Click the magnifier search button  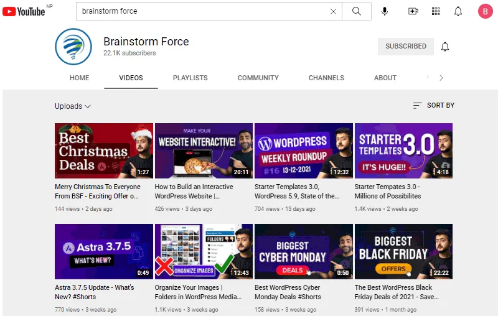(357, 11)
